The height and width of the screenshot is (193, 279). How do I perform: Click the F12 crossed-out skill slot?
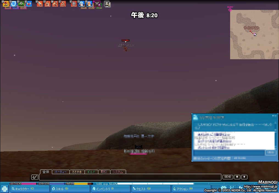(97, 4)
